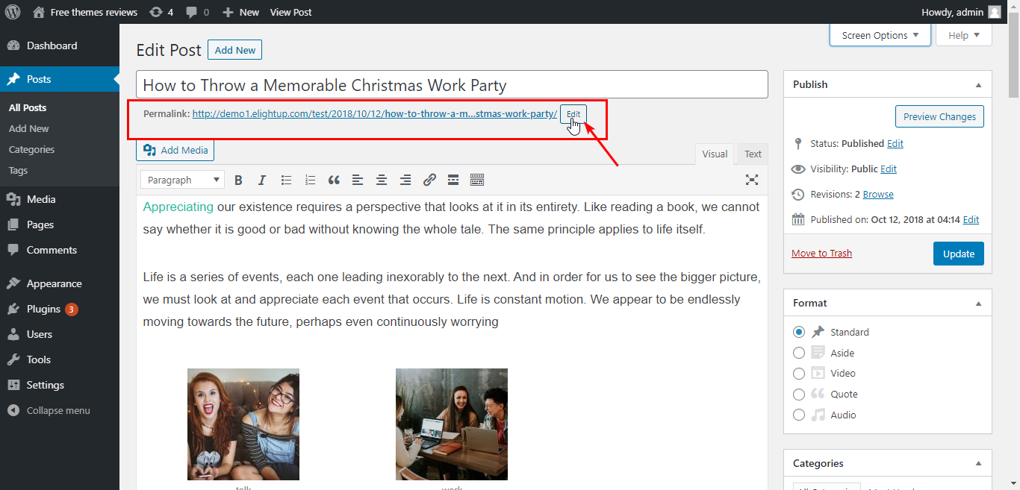This screenshot has width=1020, height=490.
Task: Open the Help dropdown
Action: 963,35
